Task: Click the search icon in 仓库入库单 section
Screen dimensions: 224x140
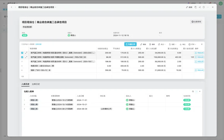Action: pyautogui.click(x=193, y=91)
